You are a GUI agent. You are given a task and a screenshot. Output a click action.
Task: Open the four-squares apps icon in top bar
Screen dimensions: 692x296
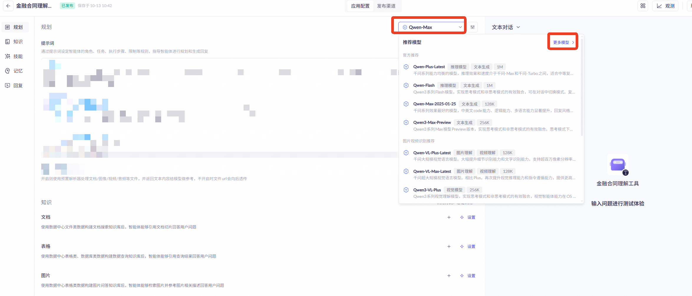tap(643, 6)
